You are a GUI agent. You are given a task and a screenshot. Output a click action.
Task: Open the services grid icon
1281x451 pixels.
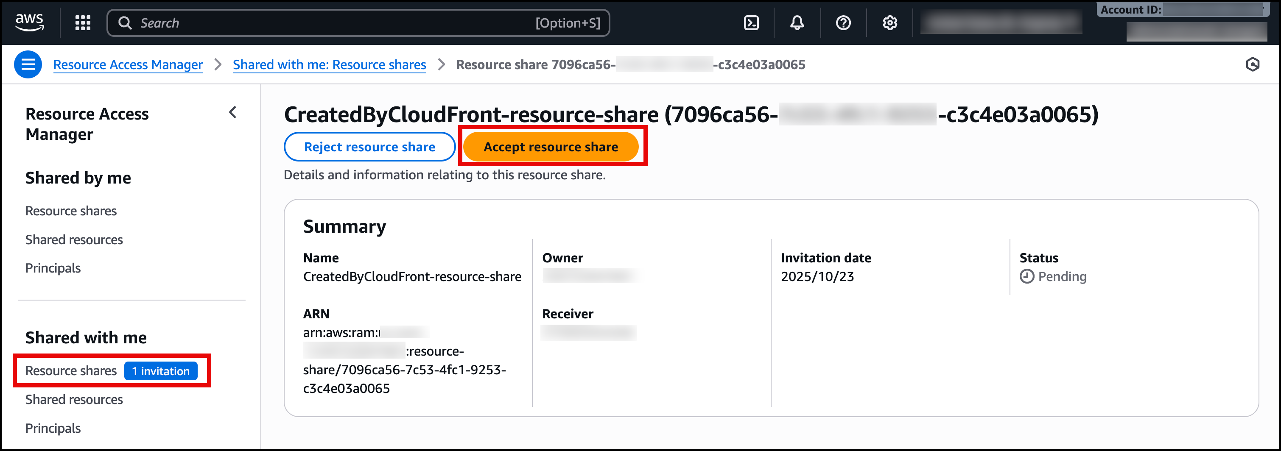click(x=83, y=23)
